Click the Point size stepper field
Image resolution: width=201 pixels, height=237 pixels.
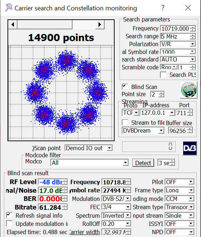[157, 94]
